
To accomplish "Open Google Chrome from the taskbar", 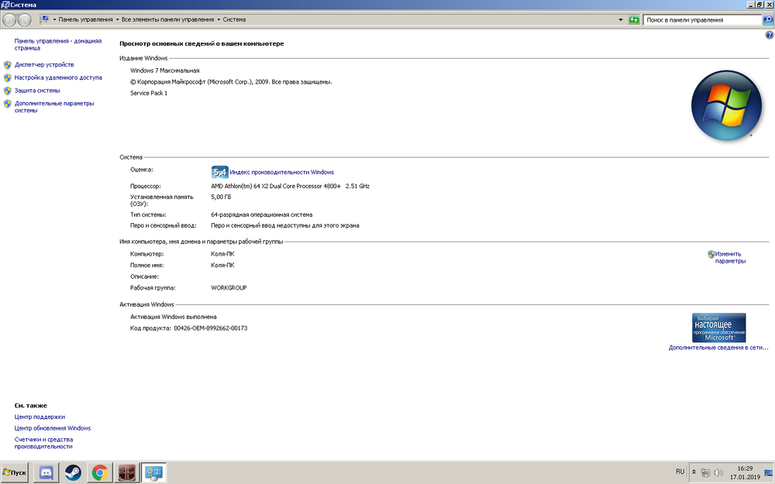I will [99, 472].
